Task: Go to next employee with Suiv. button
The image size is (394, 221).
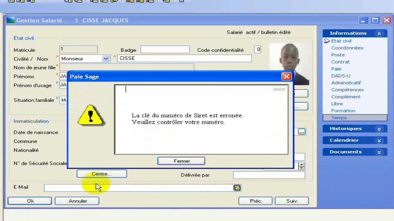Action: pos(291,201)
